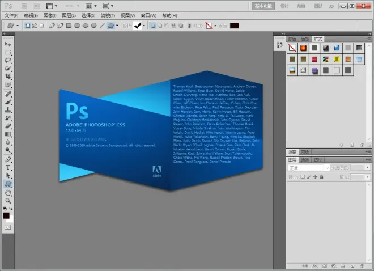Screen dimensions: 374x271
Task: Select the Pen tool in toolbox
Action: pos(8,159)
